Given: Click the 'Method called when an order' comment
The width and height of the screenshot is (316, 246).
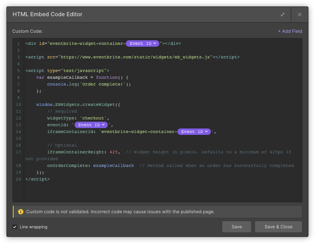Looking at the screenshot, I should click(x=217, y=165).
